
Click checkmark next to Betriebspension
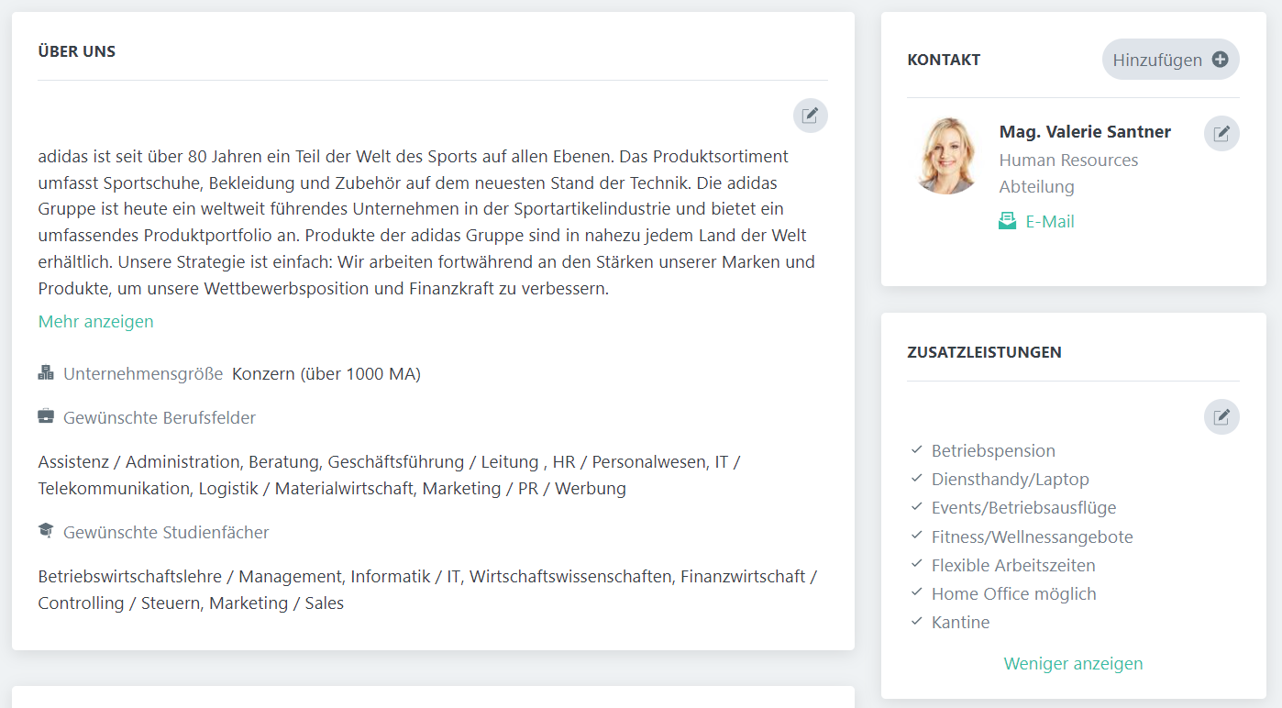tap(916, 450)
